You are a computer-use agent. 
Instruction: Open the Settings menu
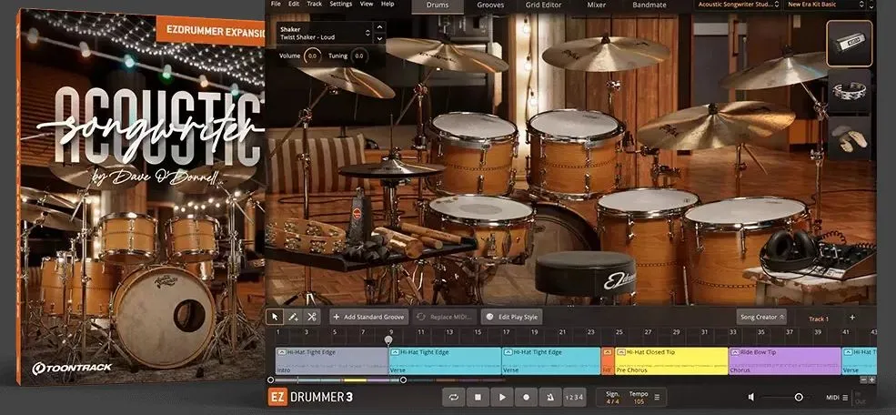tap(341, 4)
